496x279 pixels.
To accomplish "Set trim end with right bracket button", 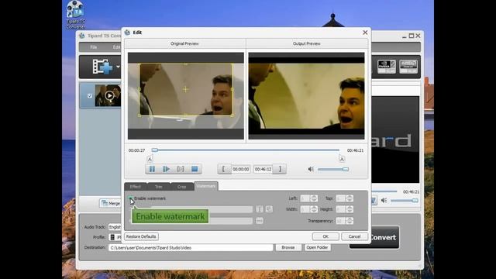I will coord(280,169).
